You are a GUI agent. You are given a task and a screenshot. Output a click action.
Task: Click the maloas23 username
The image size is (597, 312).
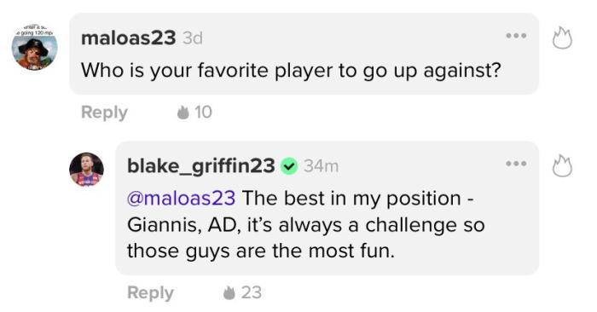pos(128,38)
